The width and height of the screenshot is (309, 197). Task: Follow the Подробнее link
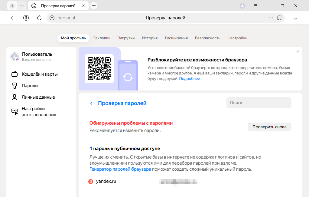[189, 78]
